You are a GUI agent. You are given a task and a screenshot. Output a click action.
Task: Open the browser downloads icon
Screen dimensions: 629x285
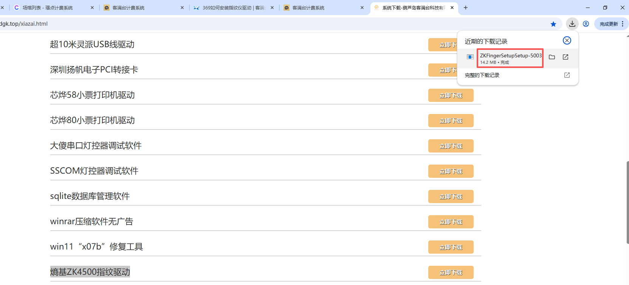(x=572, y=24)
